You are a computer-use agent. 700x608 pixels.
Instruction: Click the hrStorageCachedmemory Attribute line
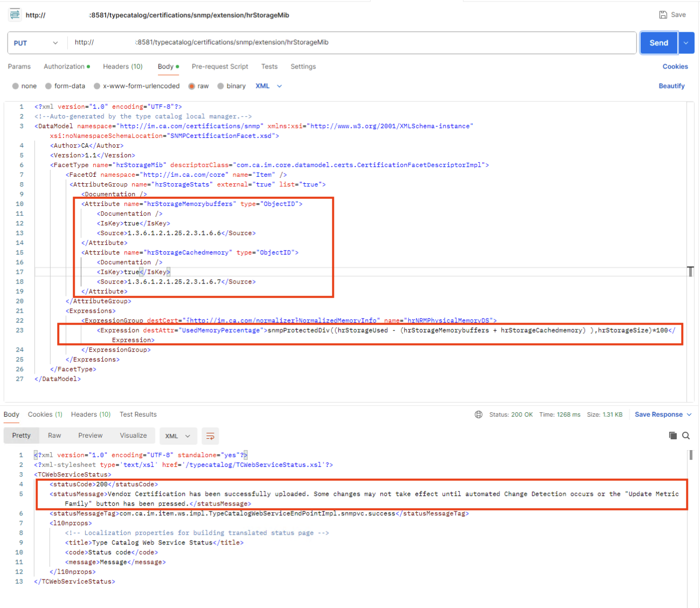point(190,252)
